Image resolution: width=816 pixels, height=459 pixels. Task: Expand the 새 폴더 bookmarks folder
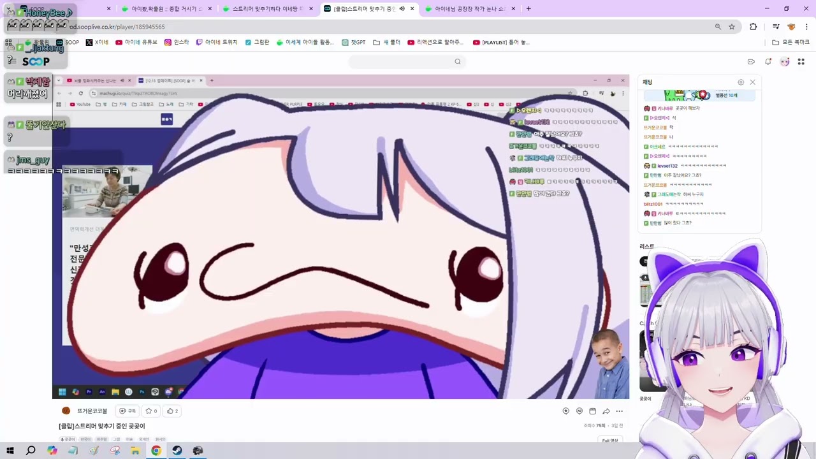[387, 43]
